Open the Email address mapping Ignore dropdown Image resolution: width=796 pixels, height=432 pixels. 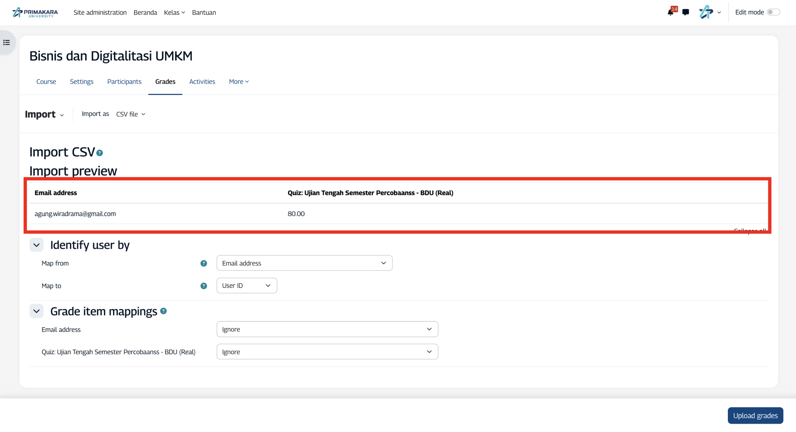pos(327,329)
